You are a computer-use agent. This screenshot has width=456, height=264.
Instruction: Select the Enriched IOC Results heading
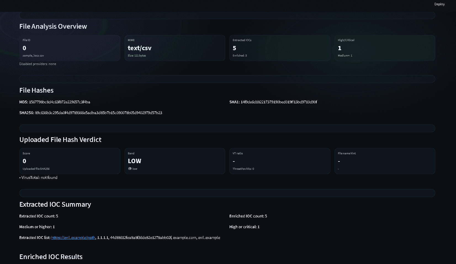tap(51, 257)
